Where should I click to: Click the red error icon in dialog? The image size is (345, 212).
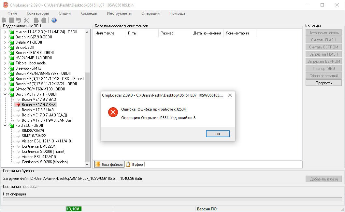[x=113, y=113]
